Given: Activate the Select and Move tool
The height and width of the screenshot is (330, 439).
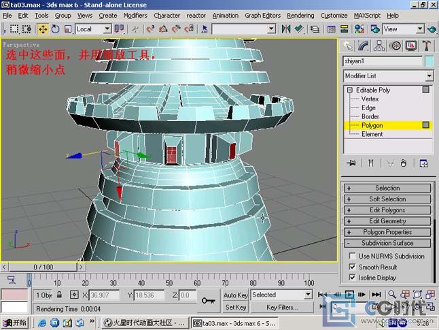Looking at the screenshot, I should (x=43, y=29).
